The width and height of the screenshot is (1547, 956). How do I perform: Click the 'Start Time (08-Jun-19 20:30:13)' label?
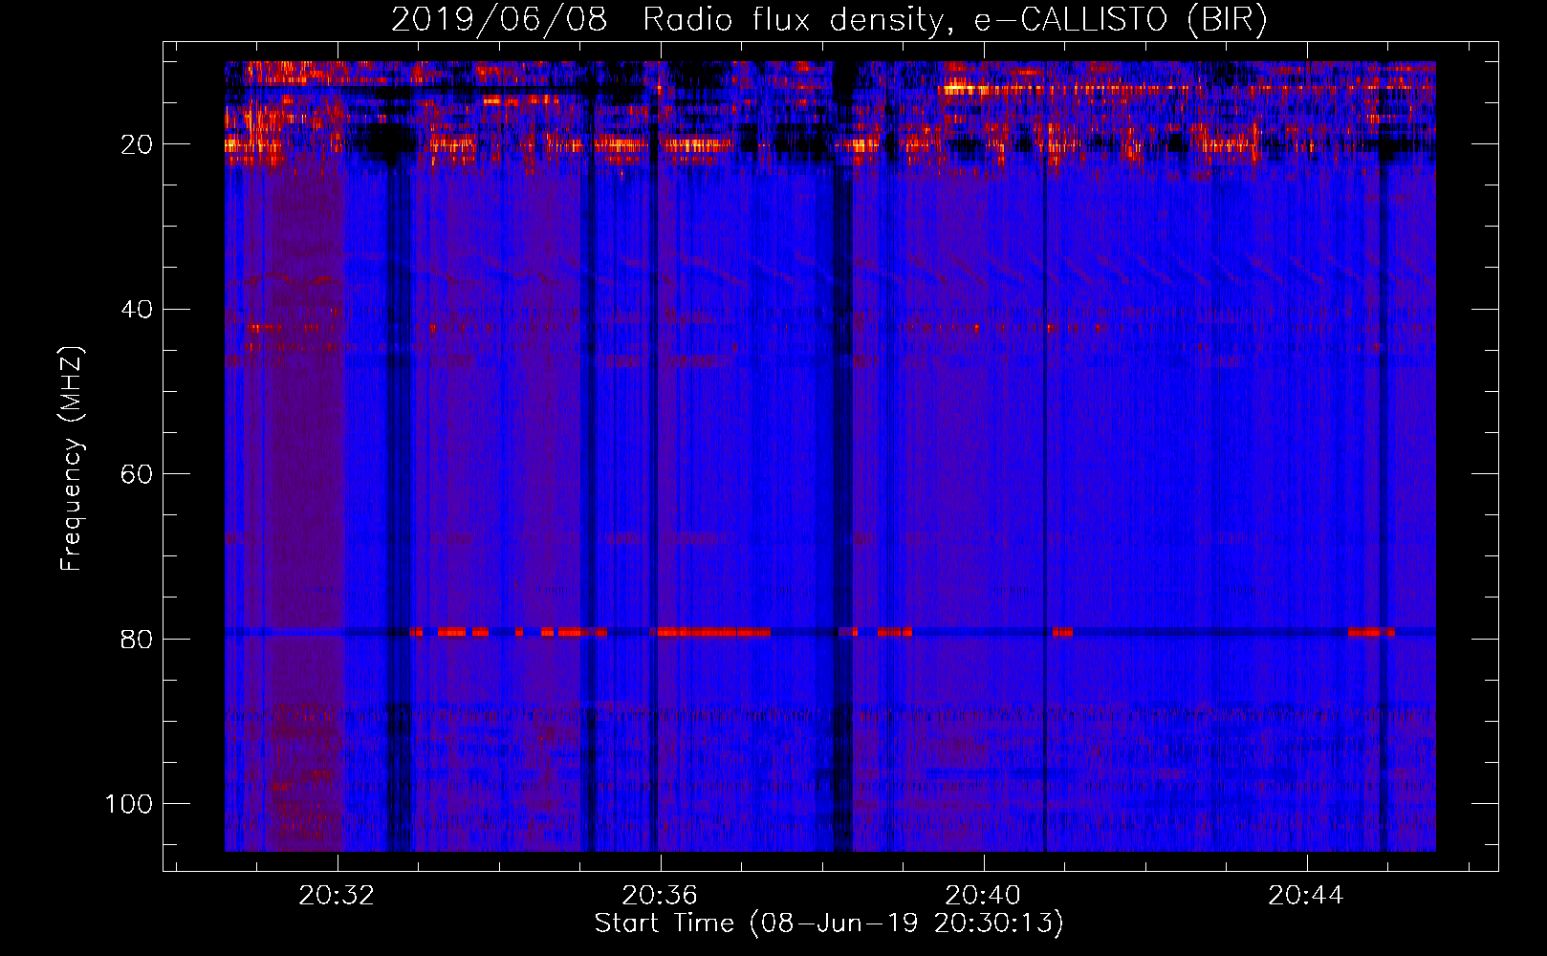(829, 923)
